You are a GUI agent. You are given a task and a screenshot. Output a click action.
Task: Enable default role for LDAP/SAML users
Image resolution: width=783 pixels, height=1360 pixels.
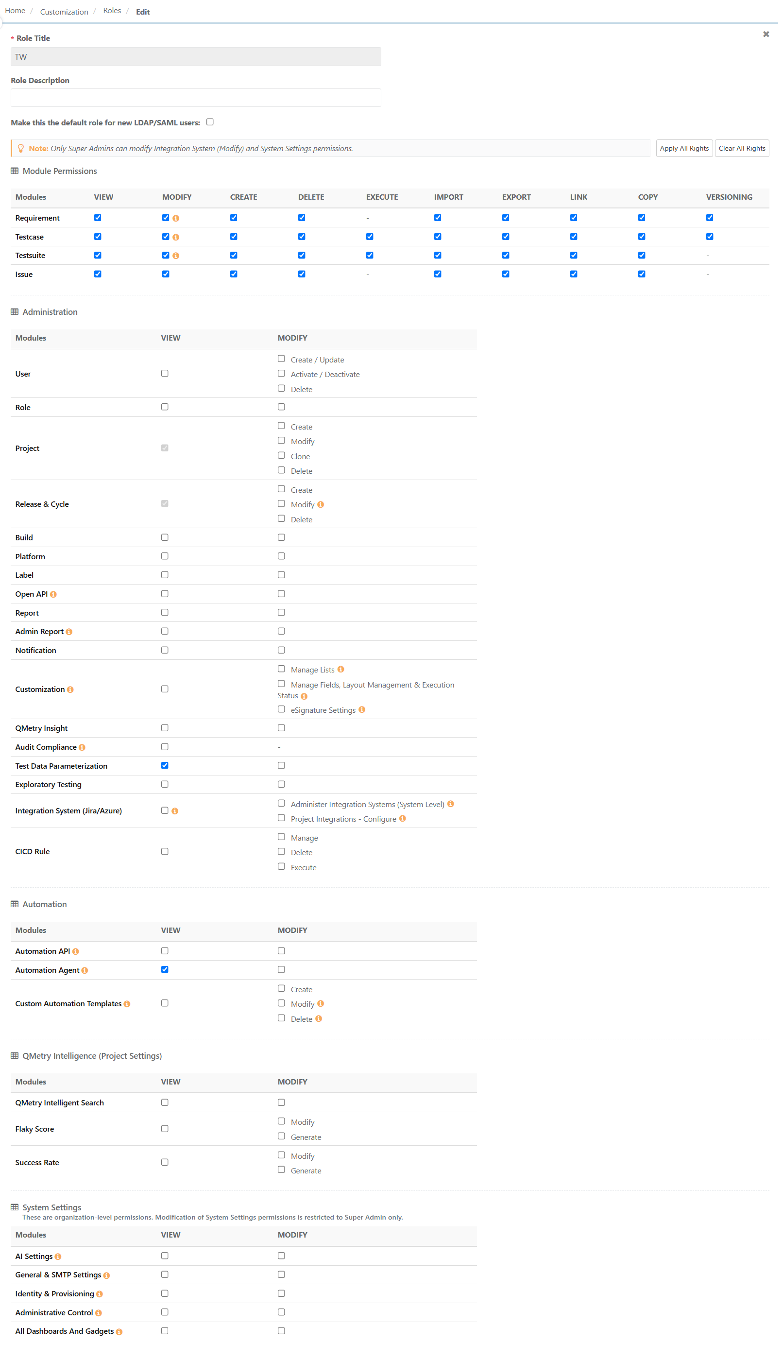210,122
